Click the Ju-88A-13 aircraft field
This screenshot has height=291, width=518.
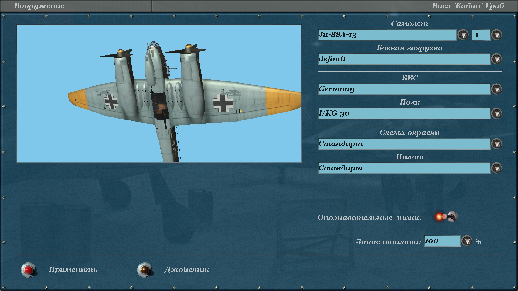point(387,35)
